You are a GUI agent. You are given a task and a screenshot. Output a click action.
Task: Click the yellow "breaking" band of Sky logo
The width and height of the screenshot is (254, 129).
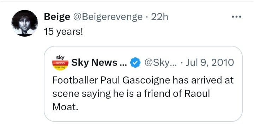tap(60, 68)
